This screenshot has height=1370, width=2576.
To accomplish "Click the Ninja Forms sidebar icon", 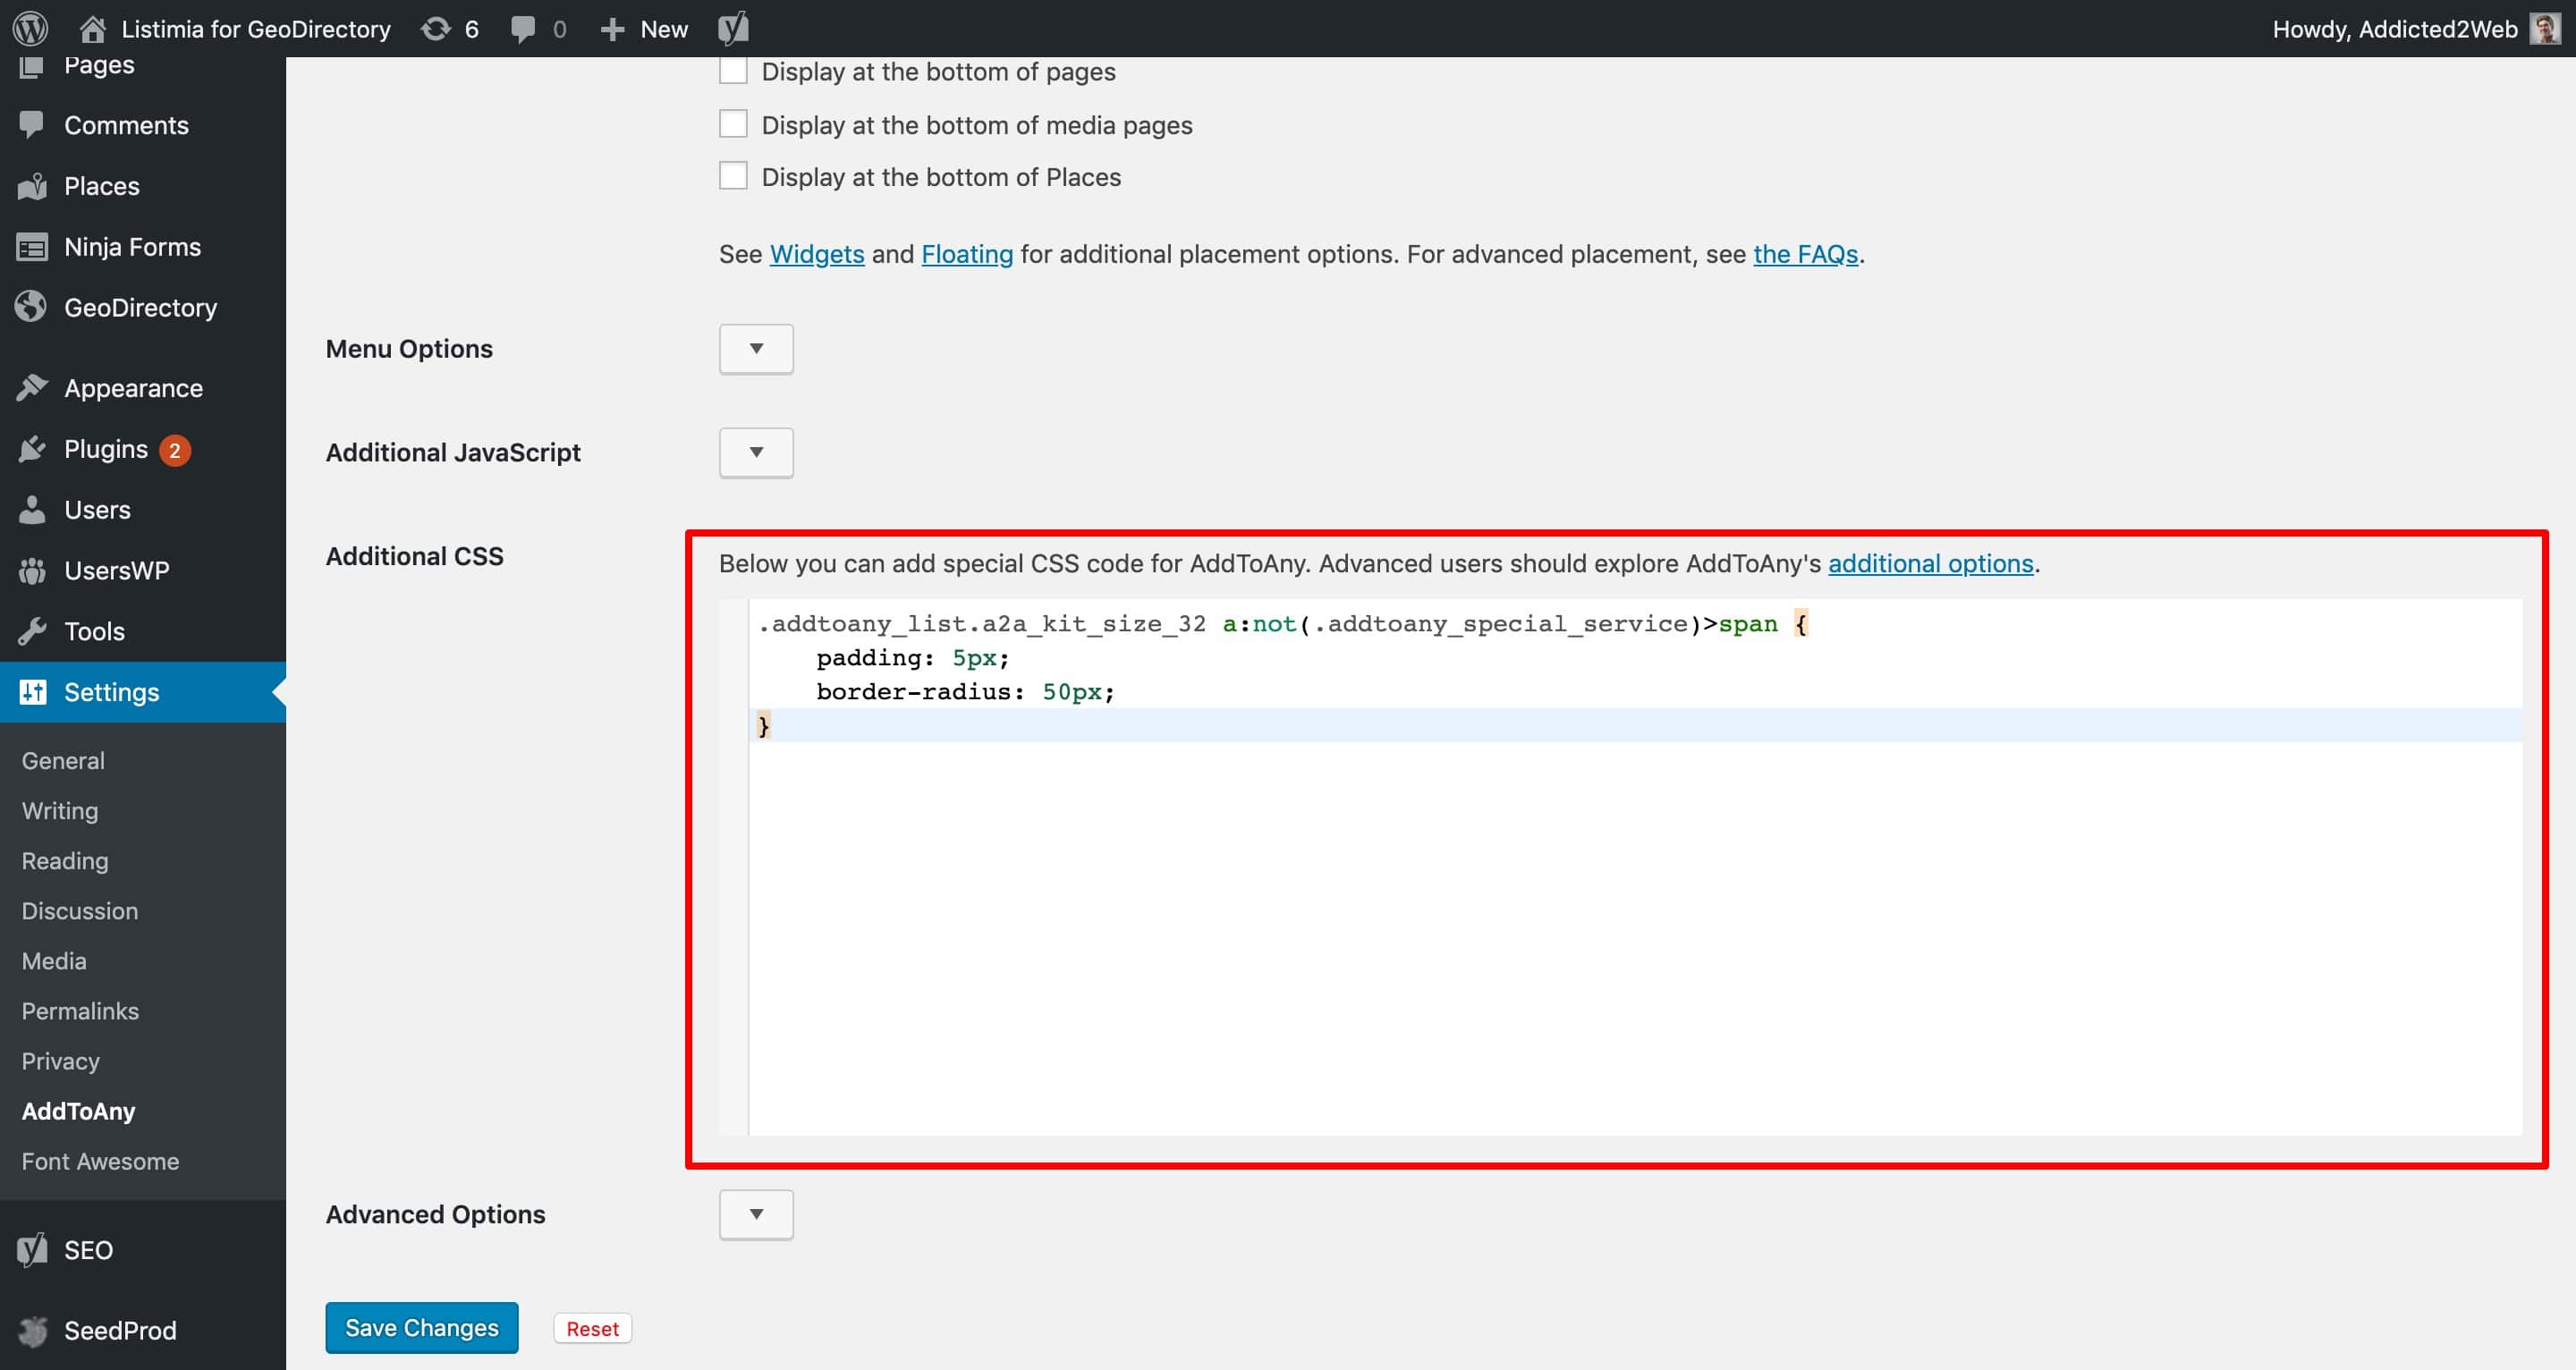I will coord(32,247).
